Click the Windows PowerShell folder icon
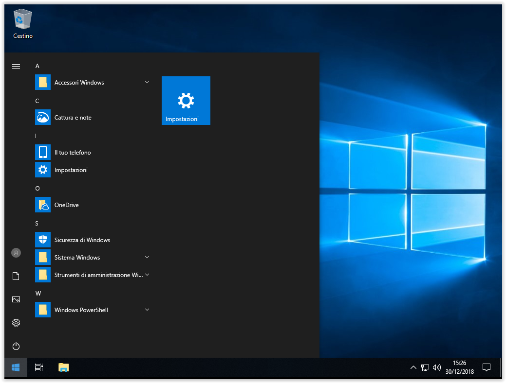The width and height of the screenshot is (506, 383). pos(42,310)
